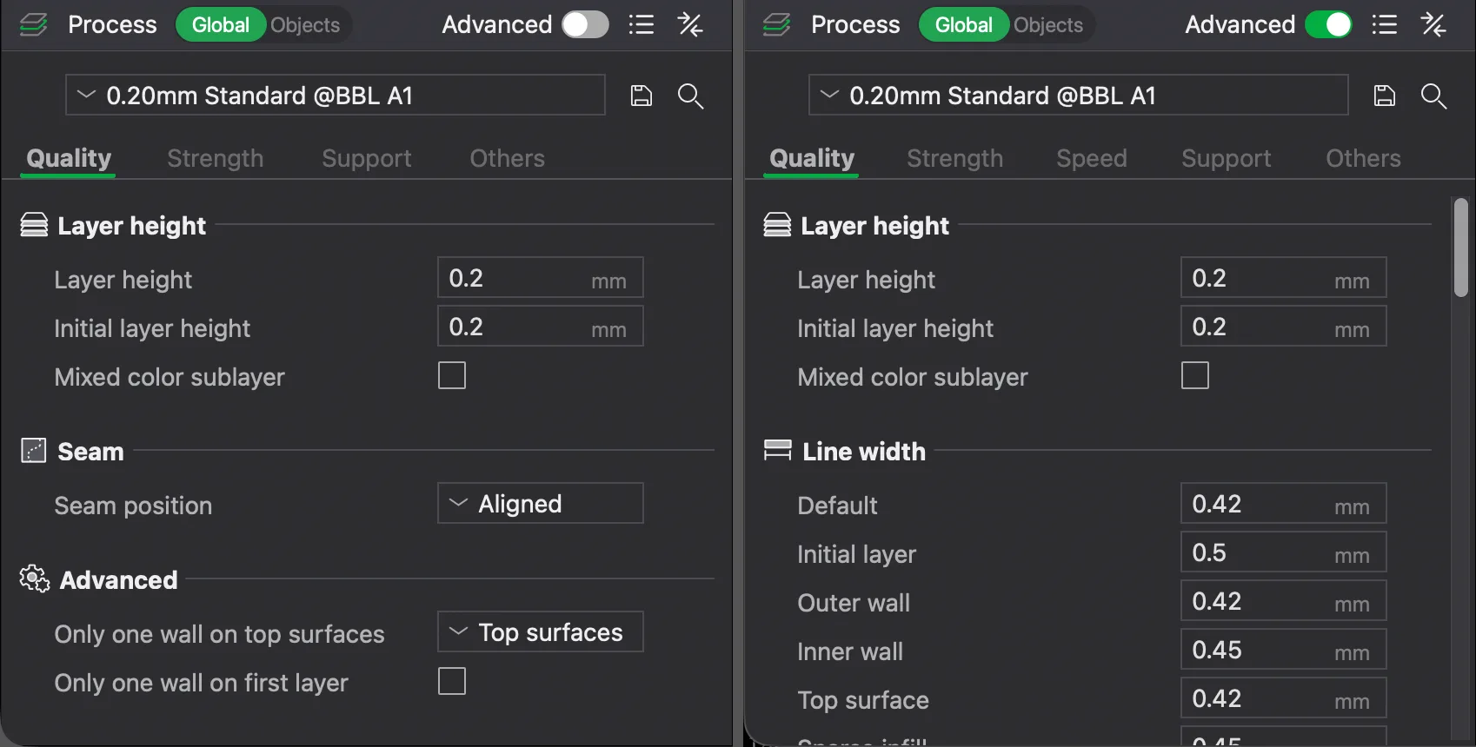Click the search magnifier in the left panel
Viewport: 1476px width, 747px height.
(691, 96)
